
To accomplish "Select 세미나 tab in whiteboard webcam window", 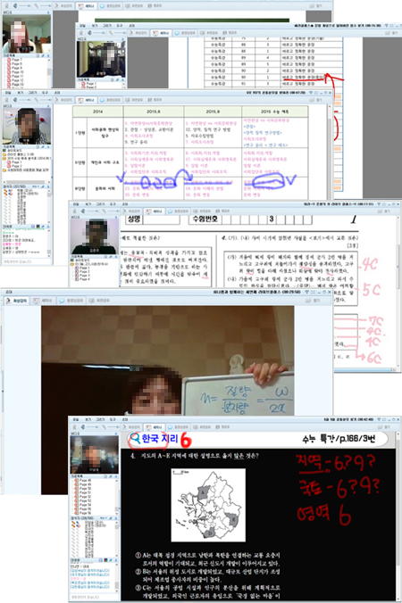I will tap(42, 301).
